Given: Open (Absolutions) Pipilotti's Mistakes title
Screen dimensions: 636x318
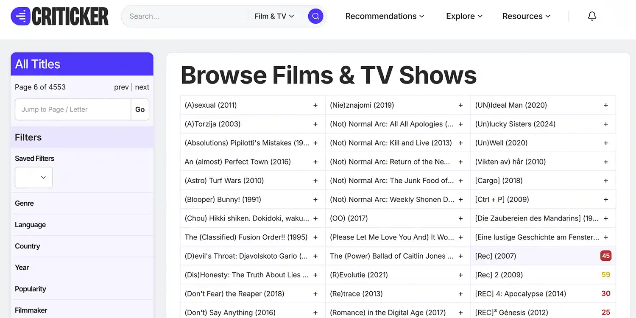Looking at the screenshot, I should point(247,143).
